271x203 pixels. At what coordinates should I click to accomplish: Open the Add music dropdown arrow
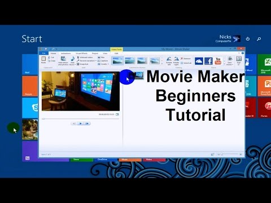(x=75, y=64)
